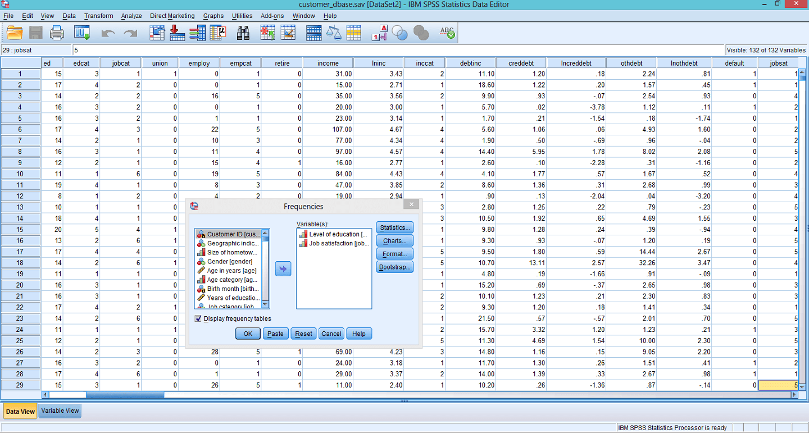Open the Add-ons menu
The image size is (809, 433).
pos(272,16)
